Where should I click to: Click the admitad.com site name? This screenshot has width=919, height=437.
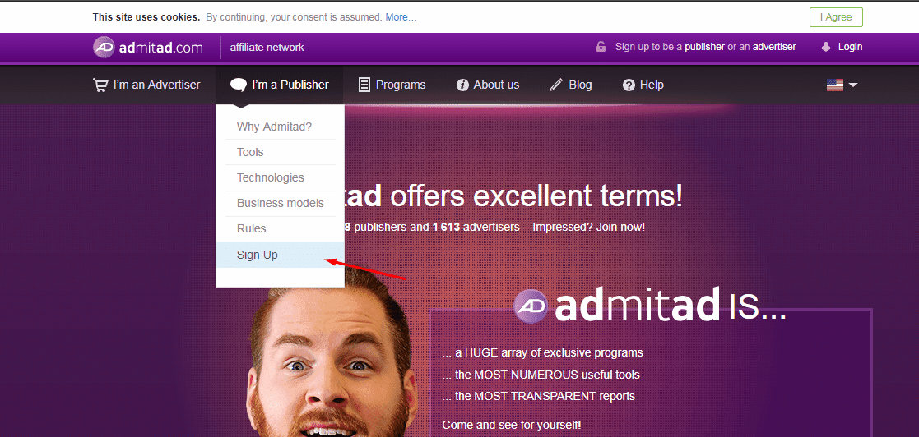[161, 48]
